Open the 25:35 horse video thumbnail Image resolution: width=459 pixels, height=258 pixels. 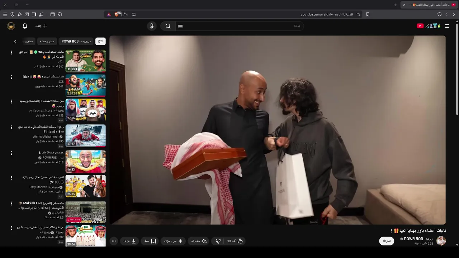(x=85, y=186)
